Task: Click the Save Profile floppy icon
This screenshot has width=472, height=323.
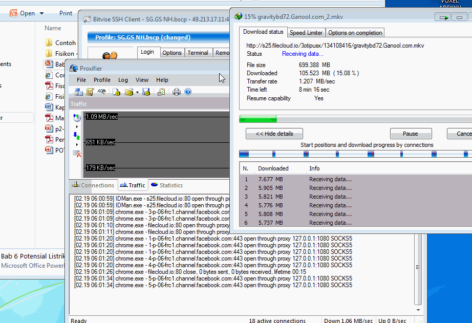Action: tap(146, 92)
